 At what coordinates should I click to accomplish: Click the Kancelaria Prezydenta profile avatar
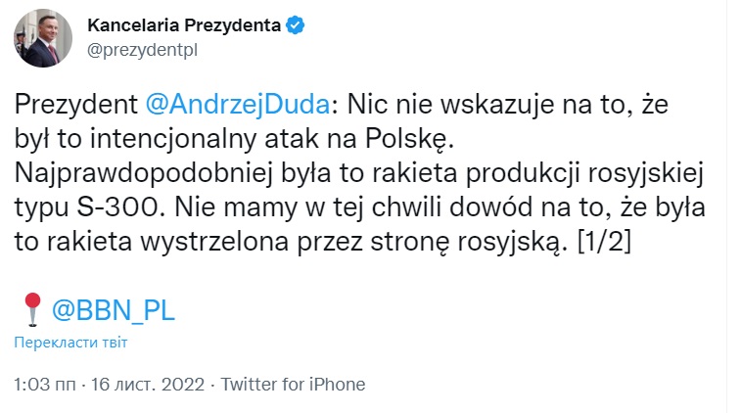point(37,38)
